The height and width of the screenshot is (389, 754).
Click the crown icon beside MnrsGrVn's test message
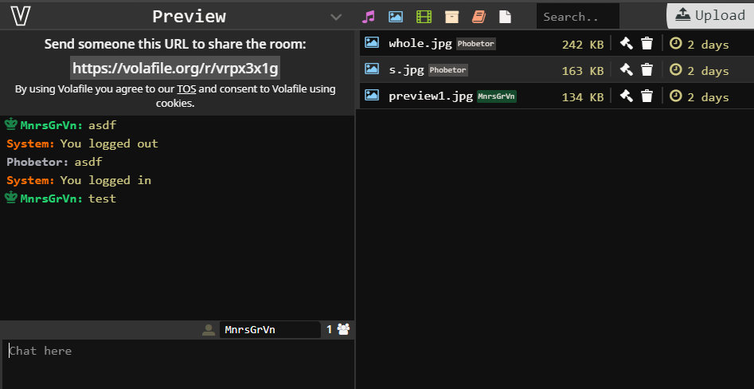(x=11, y=198)
